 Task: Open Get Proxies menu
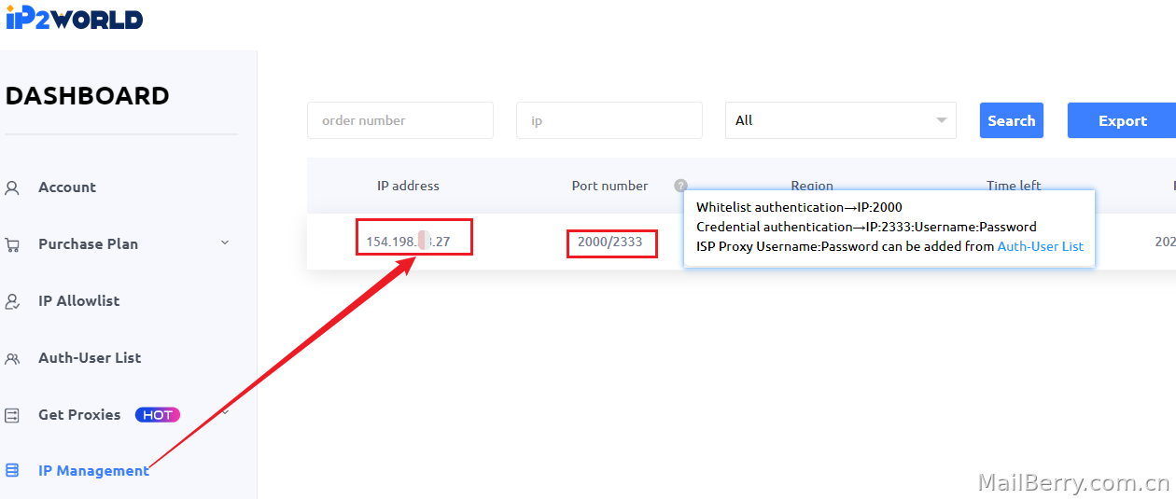pyautogui.click(x=79, y=414)
